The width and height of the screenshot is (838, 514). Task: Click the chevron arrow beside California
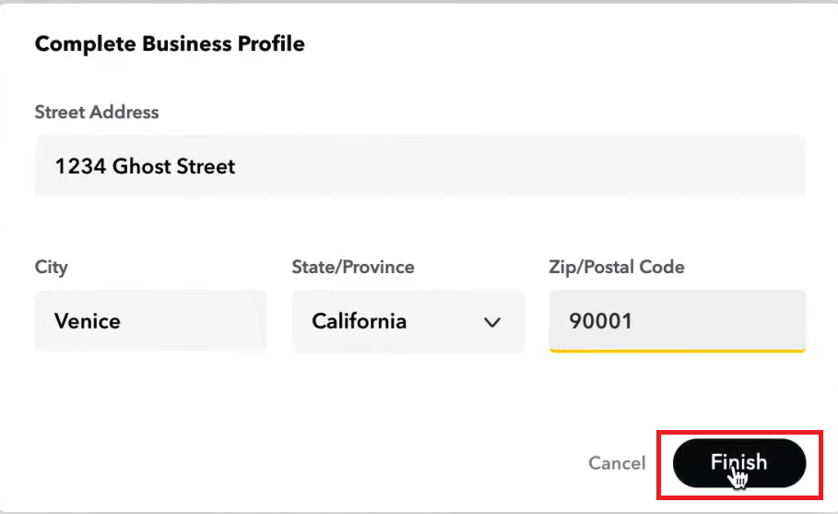click(x=492, y=322)
